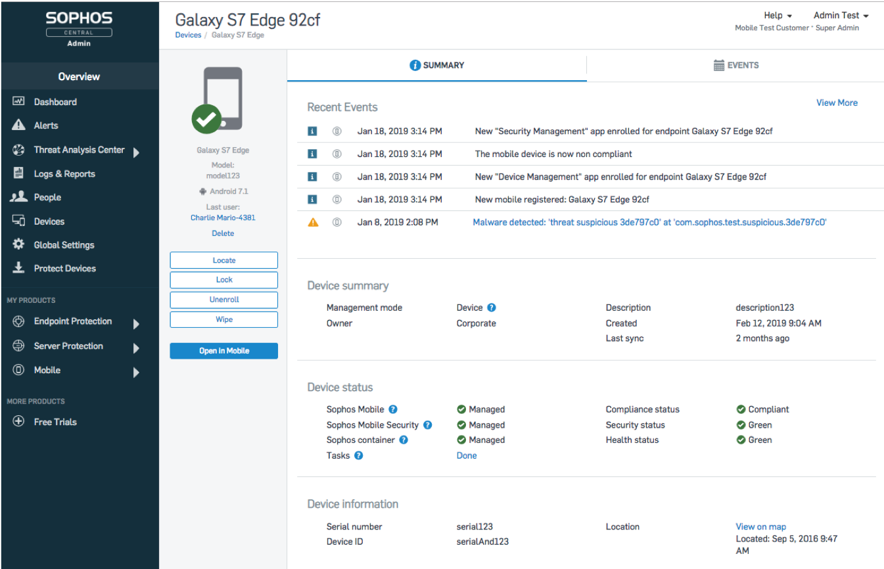Open the View on map link
Viewport: 884px width, 569px height.
click(x=760, y=526)
